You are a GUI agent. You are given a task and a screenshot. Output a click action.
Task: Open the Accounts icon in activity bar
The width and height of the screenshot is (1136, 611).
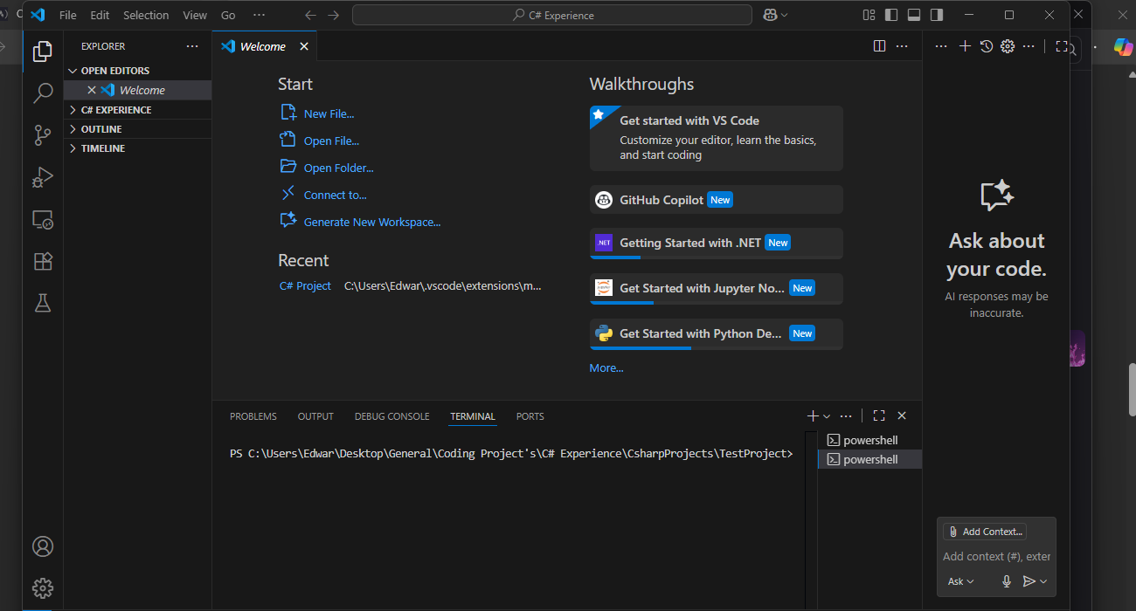[x=43, y=546]
